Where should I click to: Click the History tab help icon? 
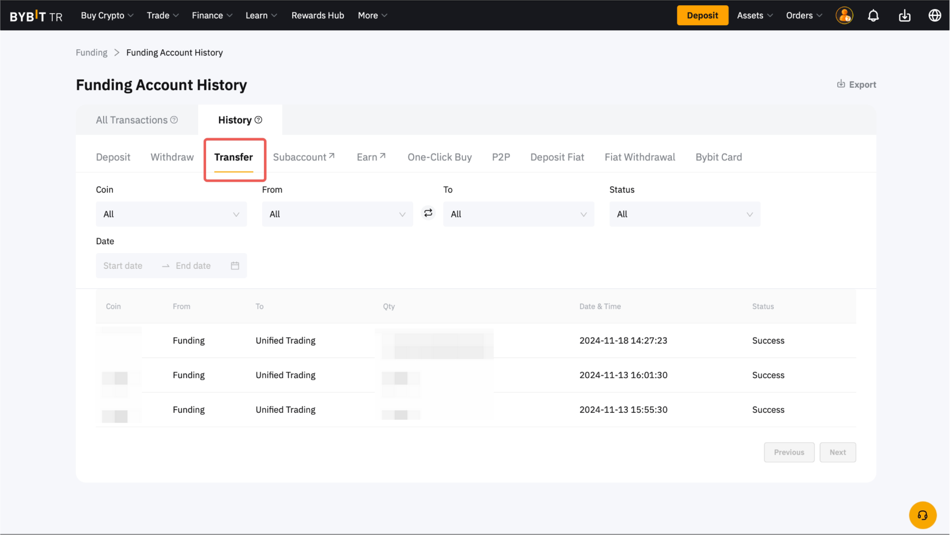click(x=259, y=120)
